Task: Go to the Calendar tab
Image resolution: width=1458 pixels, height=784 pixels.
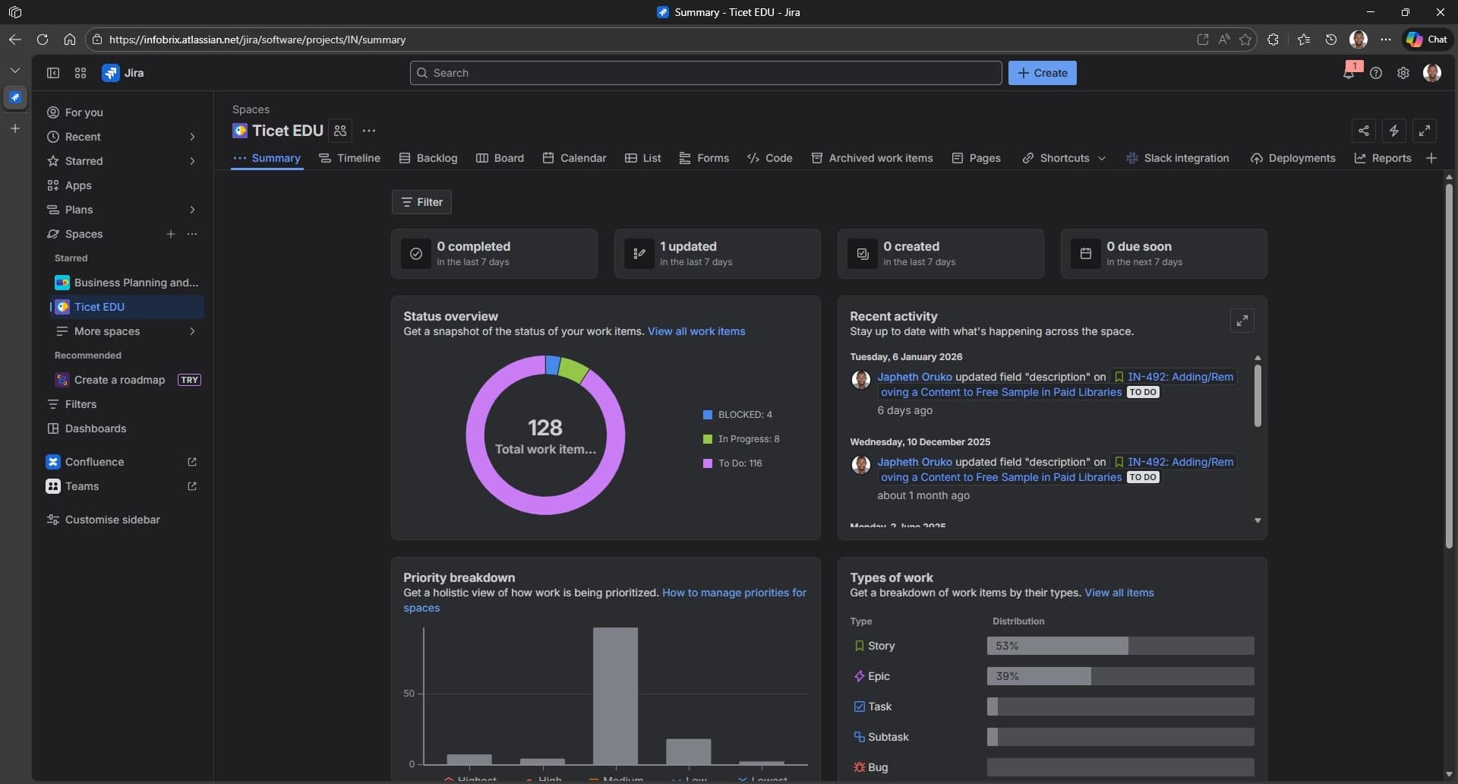Action: (574, 158)
